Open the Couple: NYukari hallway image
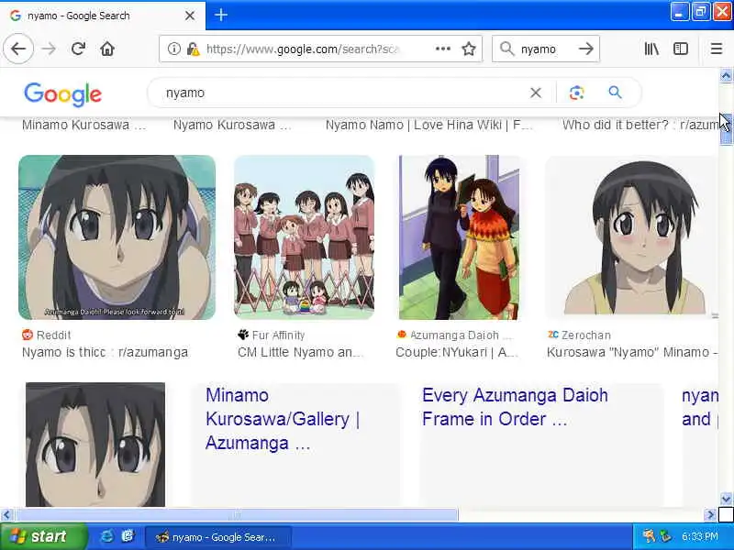 459,237
